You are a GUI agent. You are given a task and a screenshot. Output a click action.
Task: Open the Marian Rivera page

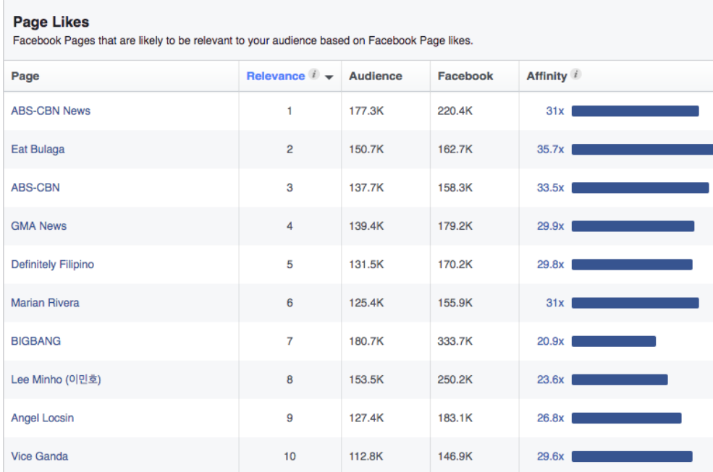click(x=44, y=302)
